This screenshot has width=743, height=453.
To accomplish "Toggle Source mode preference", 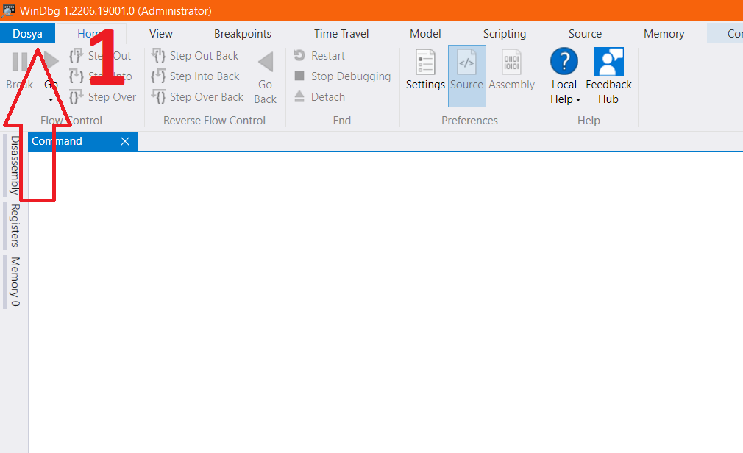I will (x=466, y=76).
